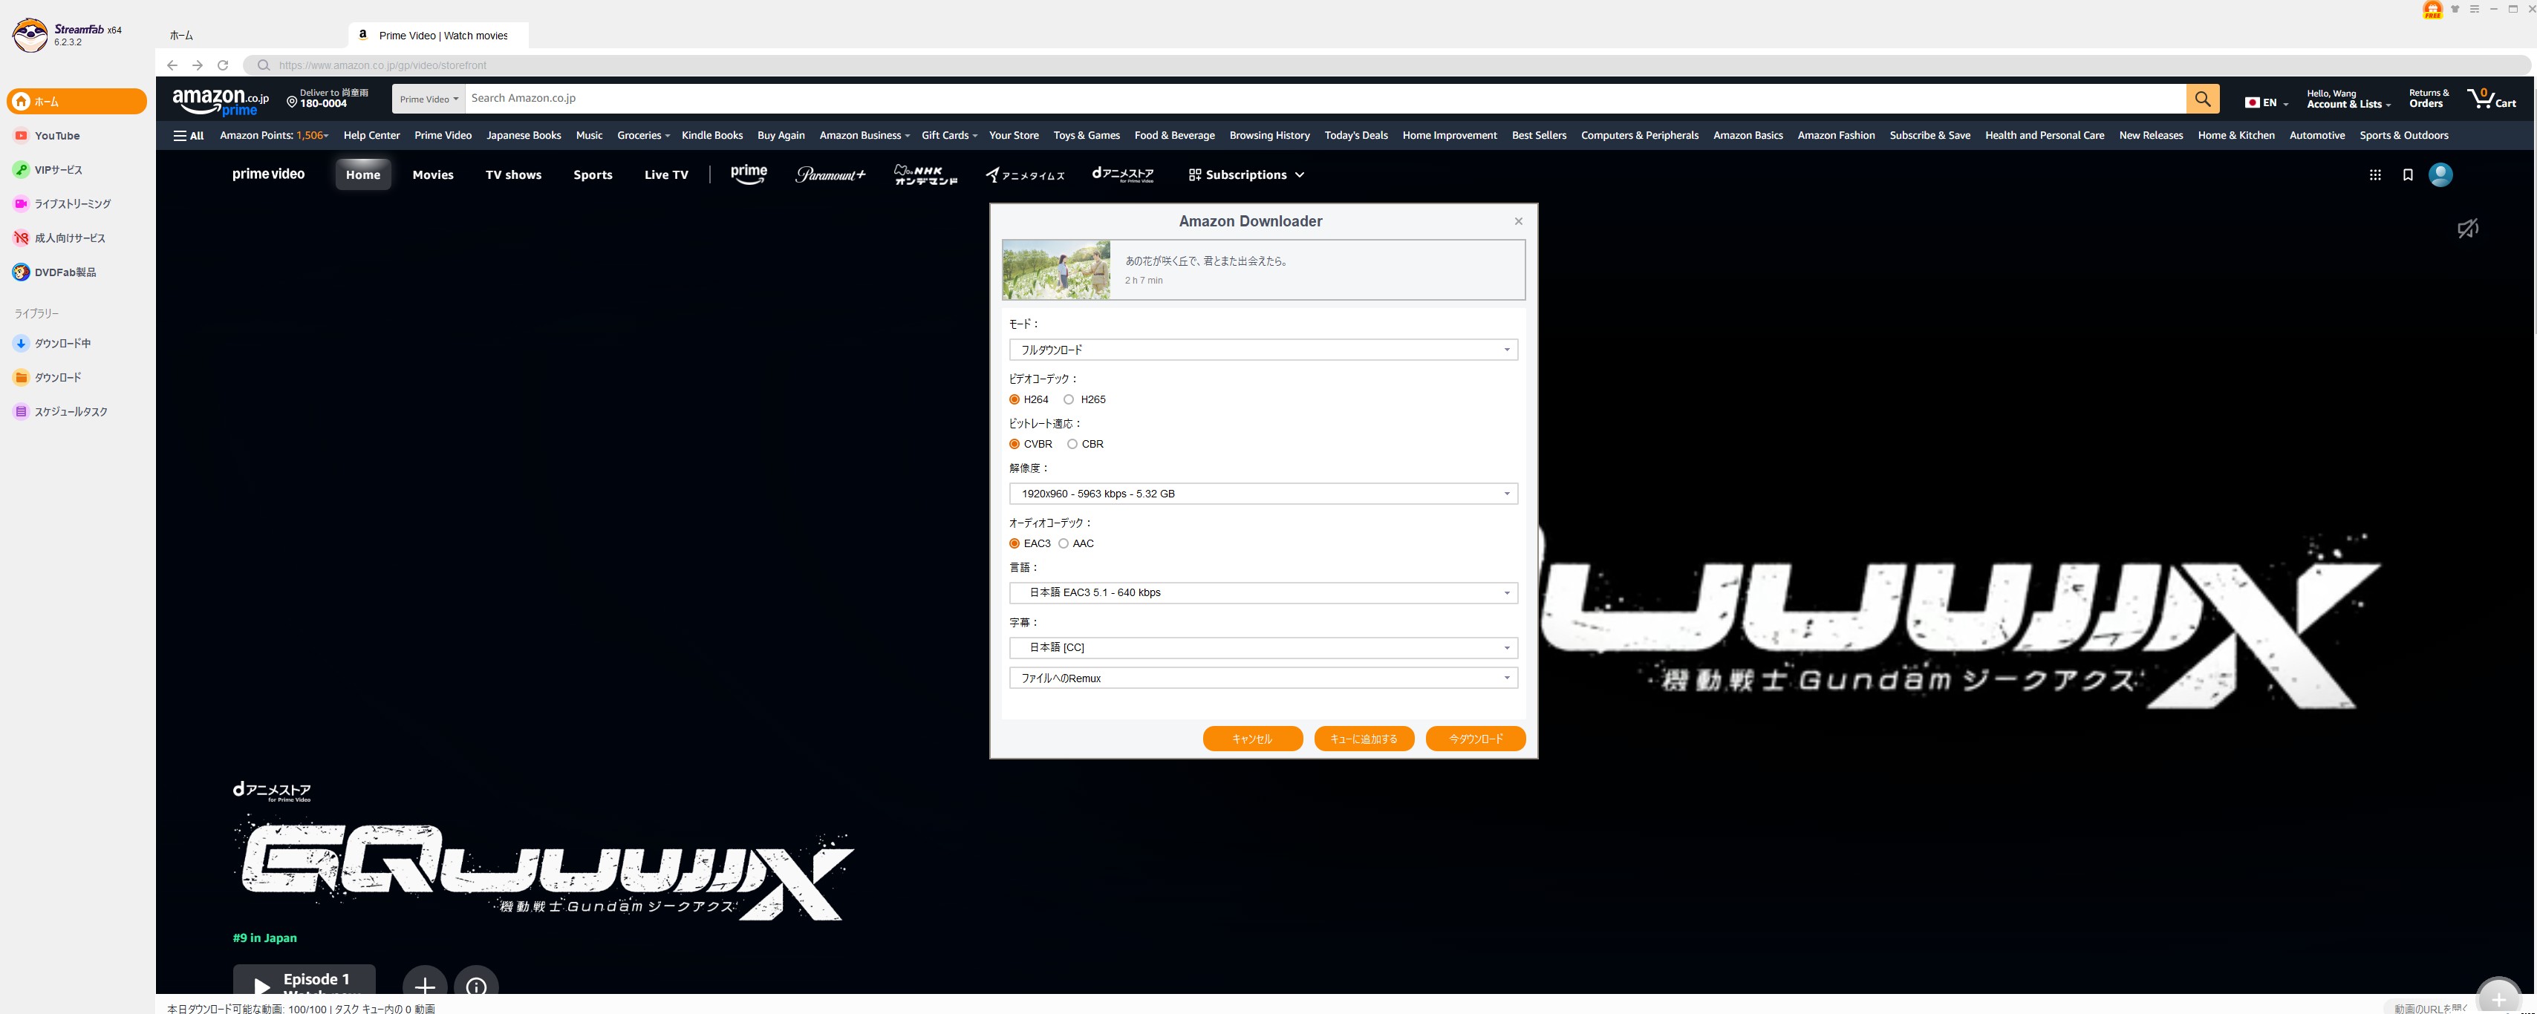This screenshot has width=2537, height=1014.
Task: Open the NHKオンデマンド channel
Action: click(x=926, y=175)
